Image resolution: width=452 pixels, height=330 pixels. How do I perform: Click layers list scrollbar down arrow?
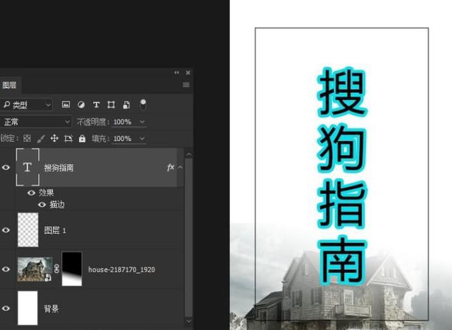tap(188, 321)
